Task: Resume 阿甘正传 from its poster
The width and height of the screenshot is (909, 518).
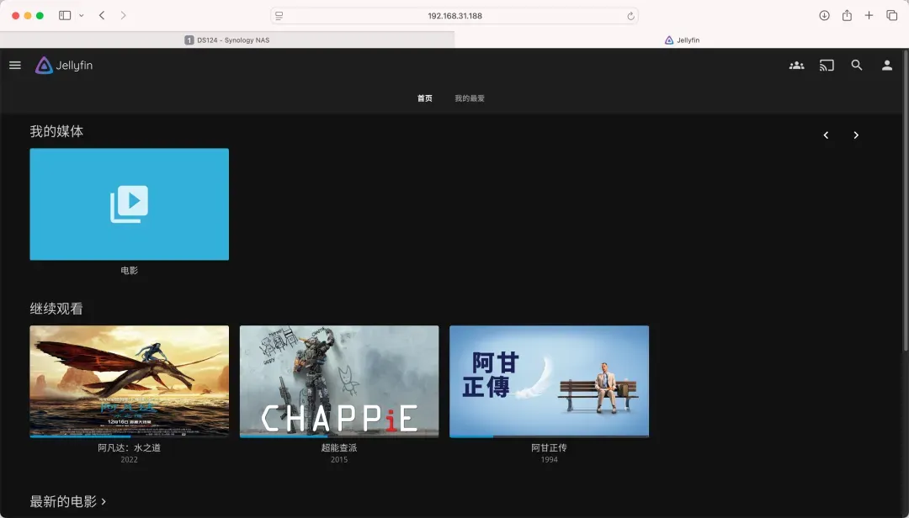Action: click(549, 381)
